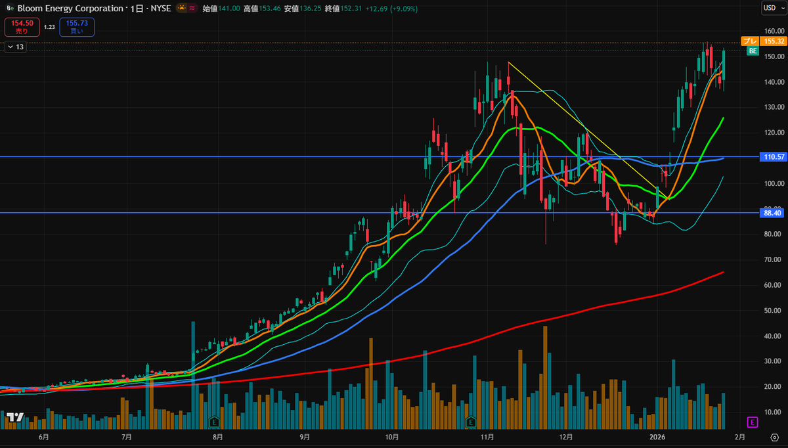Viewport: 788px width, 448px height.
Task: Click the purple upcoming earnings 'E' marker
Action: click(753, 421)
